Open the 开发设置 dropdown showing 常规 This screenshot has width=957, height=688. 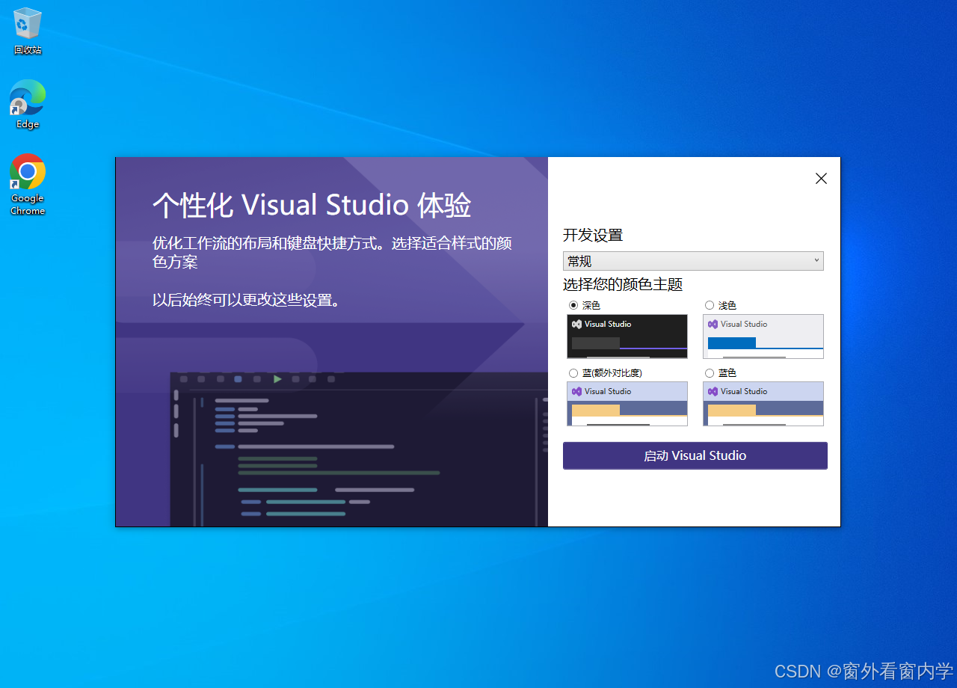tap(693, 261)
